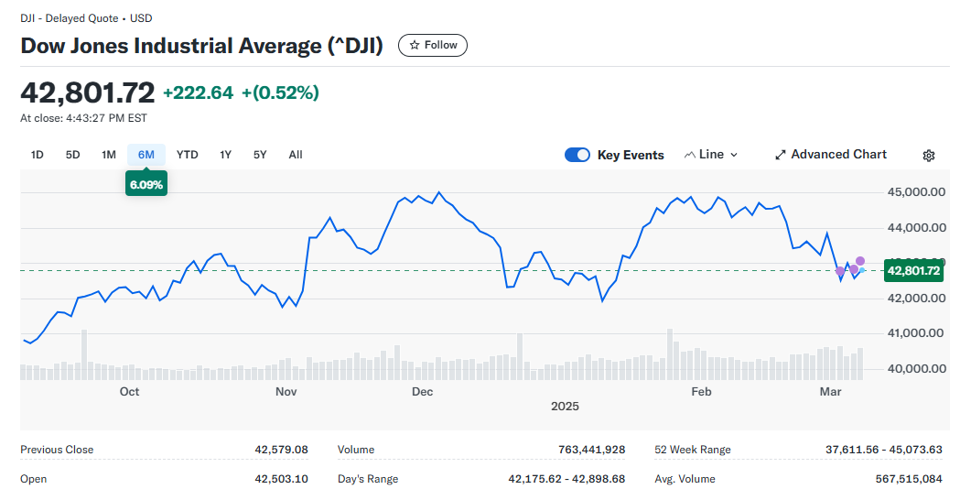Click the topmost purple key event marker

click(860, 261)
